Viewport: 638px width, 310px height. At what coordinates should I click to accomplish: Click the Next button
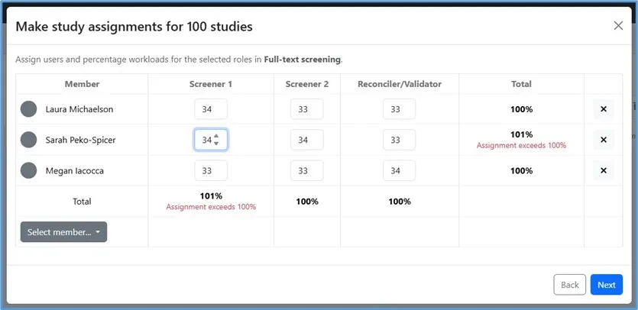pos(606,285)
